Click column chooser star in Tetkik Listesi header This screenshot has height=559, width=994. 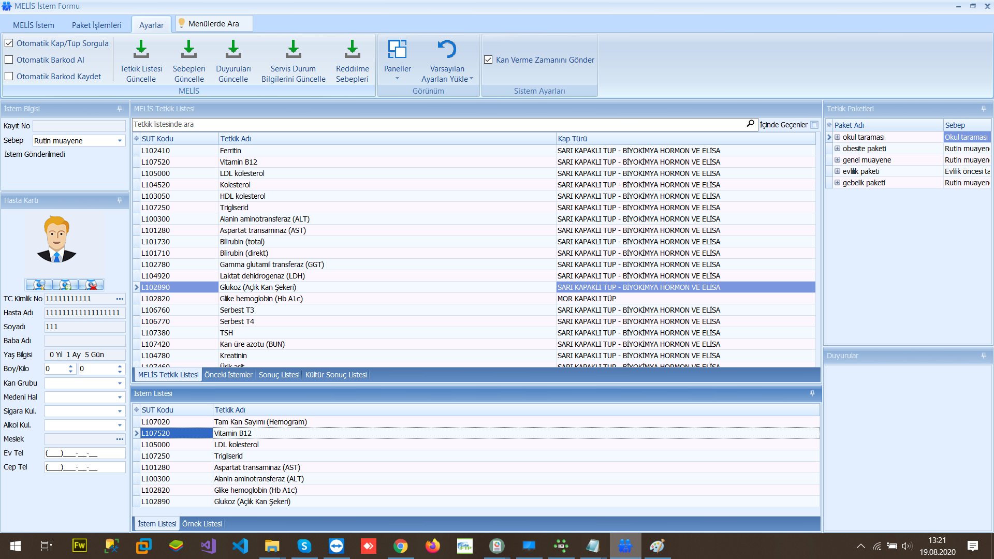(x=137, y=139)
